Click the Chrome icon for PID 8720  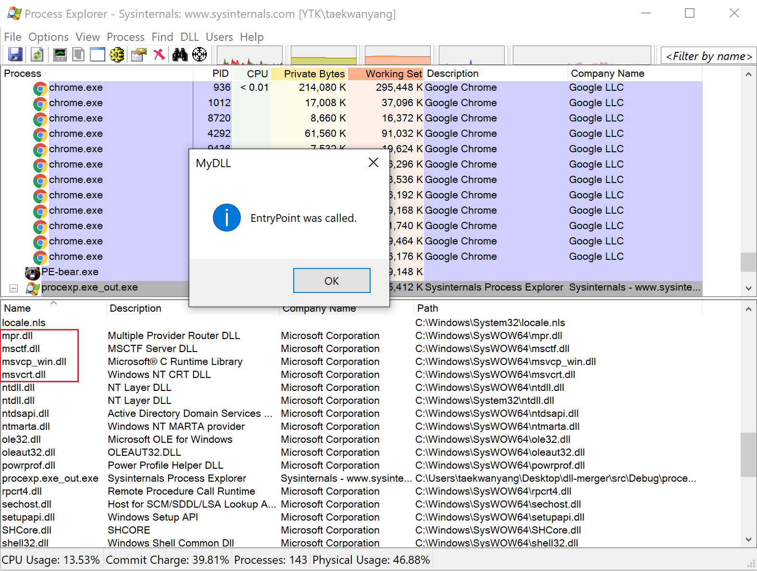tap(40, 119)
